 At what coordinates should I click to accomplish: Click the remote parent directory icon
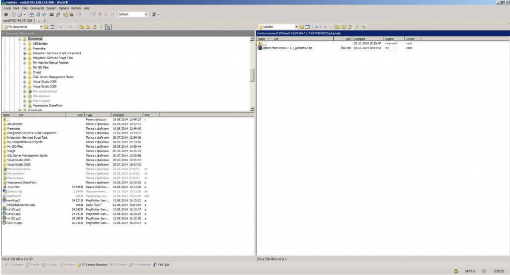point(337,27)
